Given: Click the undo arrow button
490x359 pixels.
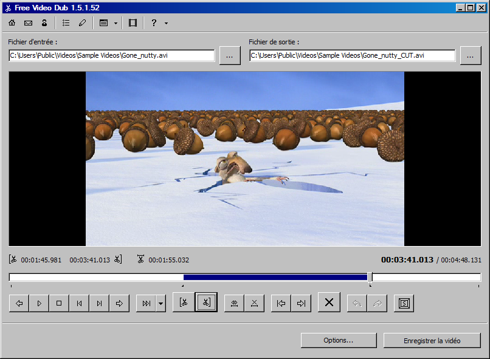Looking at the screenshot, I should (357, 303).
